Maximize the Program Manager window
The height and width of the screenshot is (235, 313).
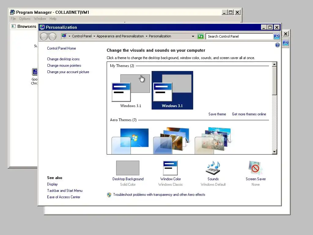231,12
